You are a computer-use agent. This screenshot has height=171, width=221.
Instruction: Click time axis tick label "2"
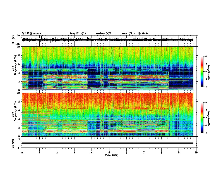tap(57, 153)
